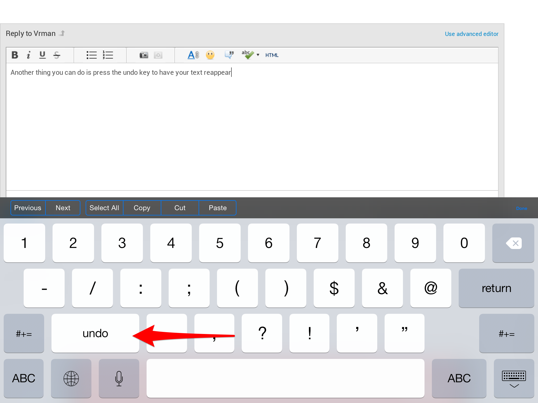Tap Select All in keyboard toolbar
This screenshot has height=403, width=538.
click(x=104, y=208)
